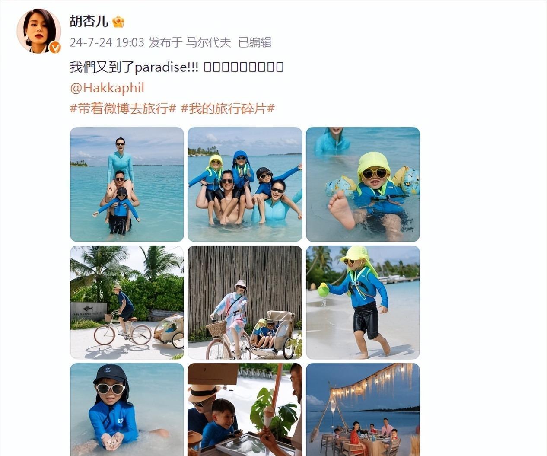The image size is (547, 456).
Task: Open photo of family stacked in ocean
Action: [127, 184]
